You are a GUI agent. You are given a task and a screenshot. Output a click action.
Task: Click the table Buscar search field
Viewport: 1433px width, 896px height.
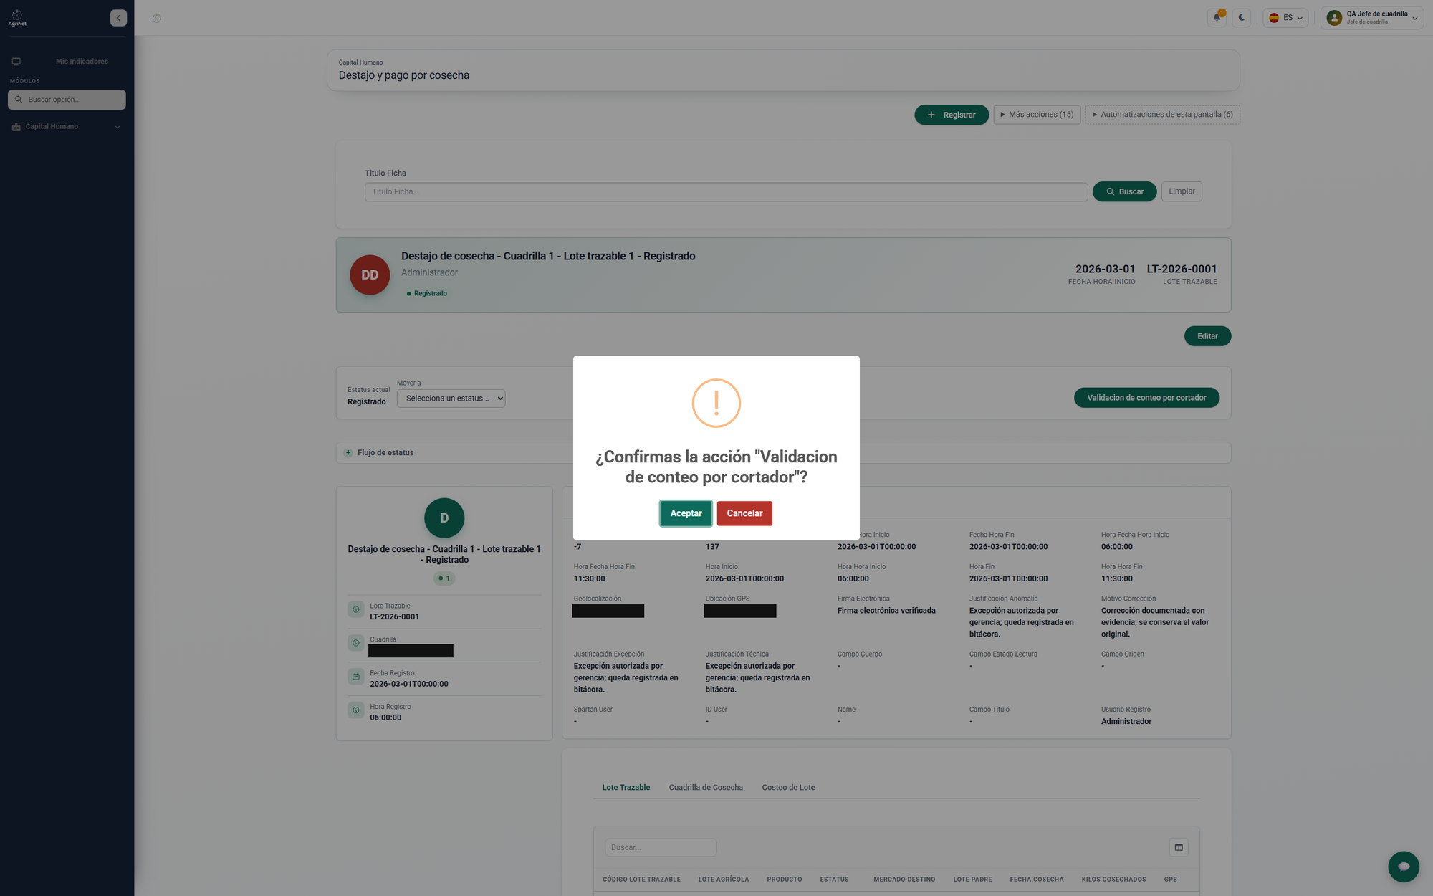point(661,848)
